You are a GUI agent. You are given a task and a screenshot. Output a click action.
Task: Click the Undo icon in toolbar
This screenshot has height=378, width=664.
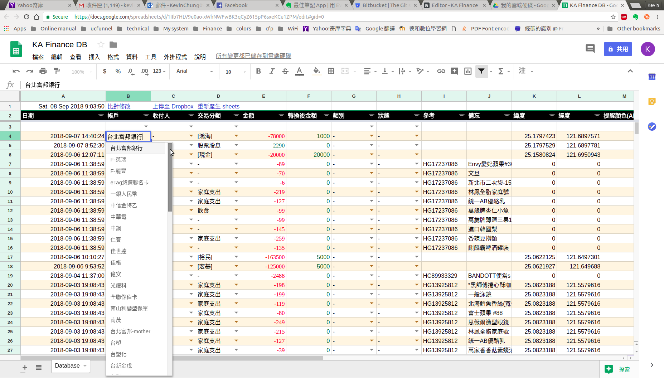click(16, 71)
